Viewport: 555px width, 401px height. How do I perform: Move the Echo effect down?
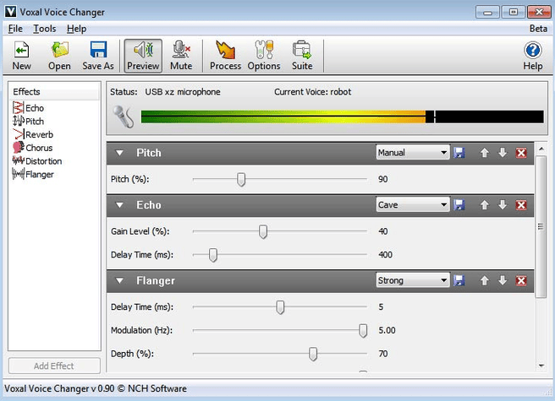pos(503,205)
